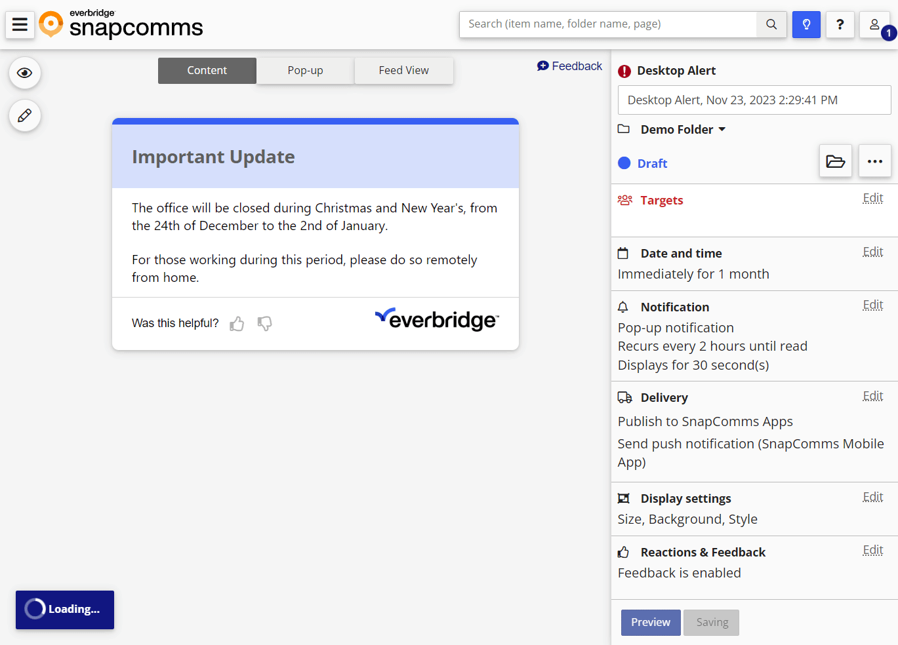Open the blue lightbulb help panel

point(806,24)
